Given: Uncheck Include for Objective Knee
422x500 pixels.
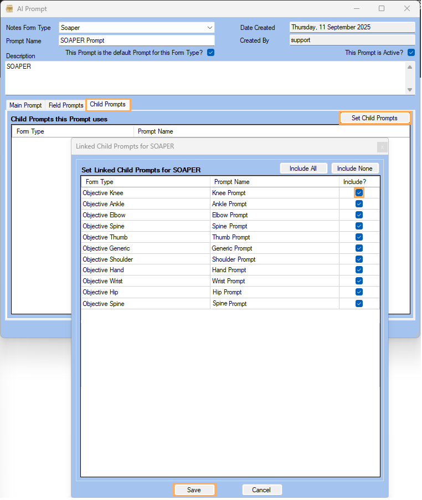Looking at the screenshot, I should [359, 193].
